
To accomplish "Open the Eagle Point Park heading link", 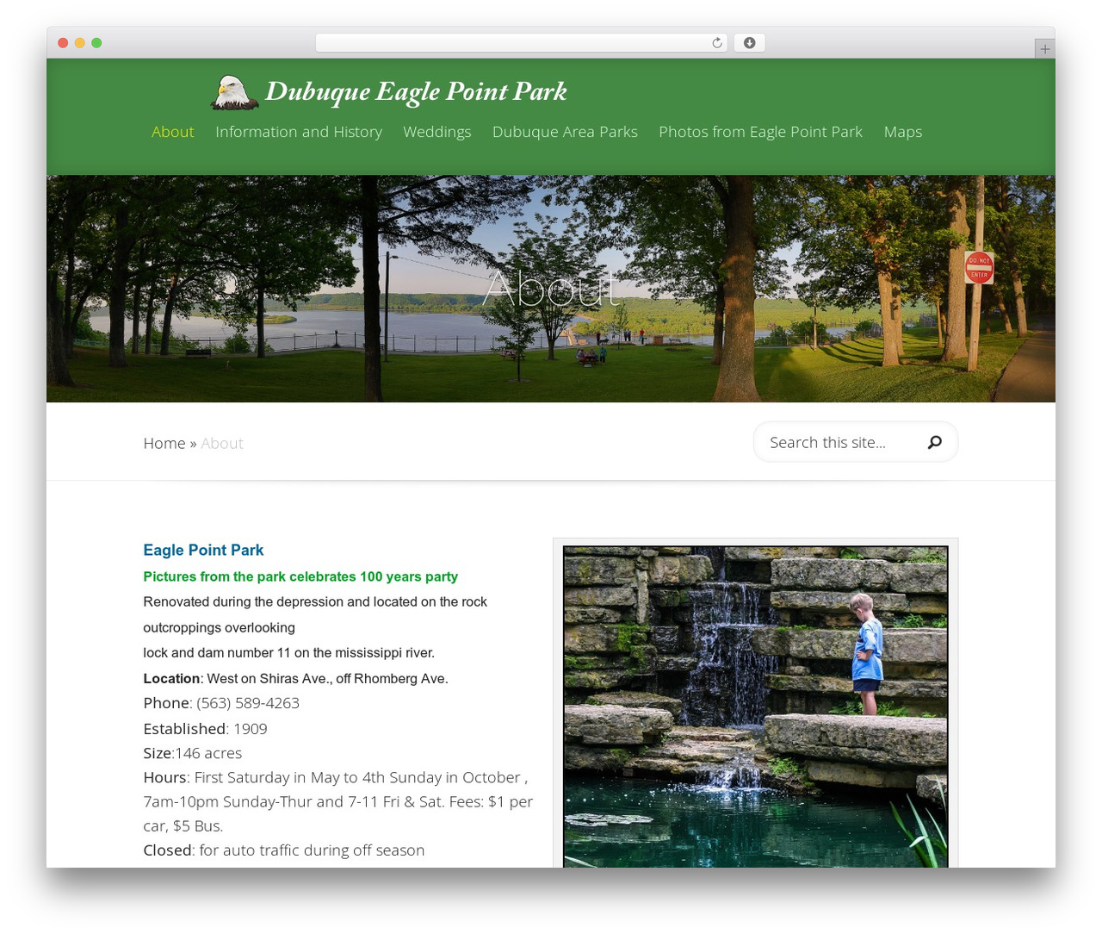I will (x=203, y=550).
